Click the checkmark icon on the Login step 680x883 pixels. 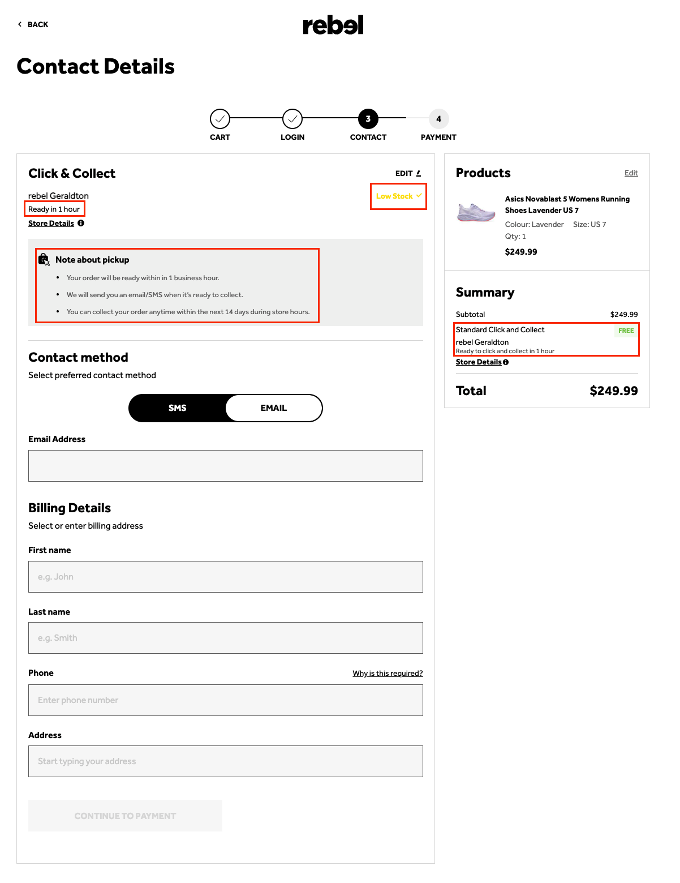point(292,119)
